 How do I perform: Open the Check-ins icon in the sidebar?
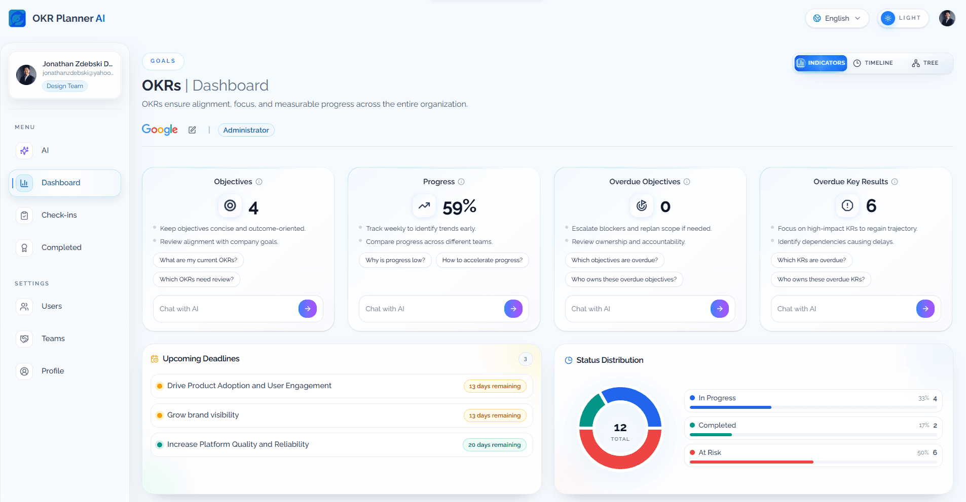click(24, 215)
